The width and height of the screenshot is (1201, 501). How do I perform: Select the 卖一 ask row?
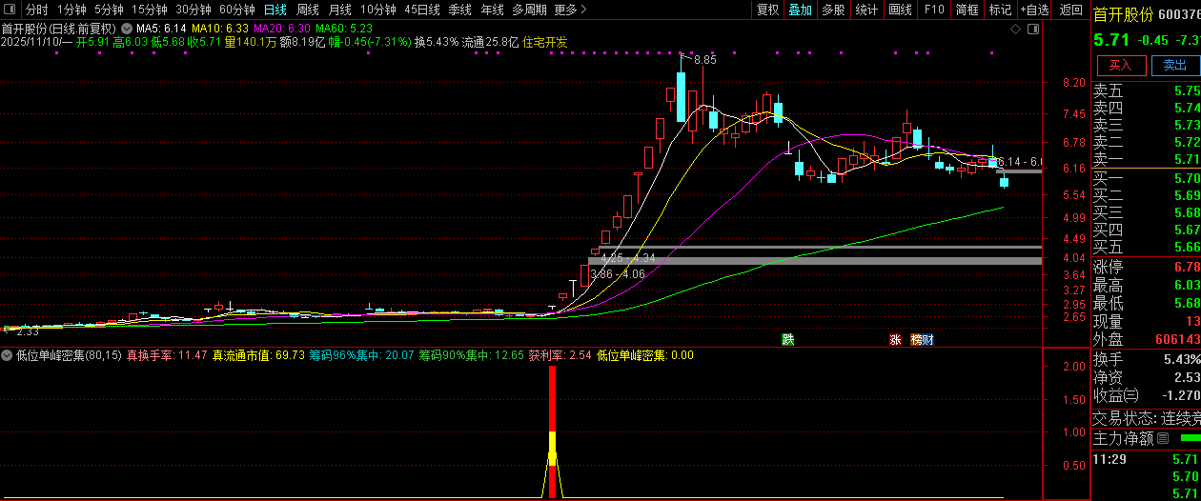[x=1146, y=159]
